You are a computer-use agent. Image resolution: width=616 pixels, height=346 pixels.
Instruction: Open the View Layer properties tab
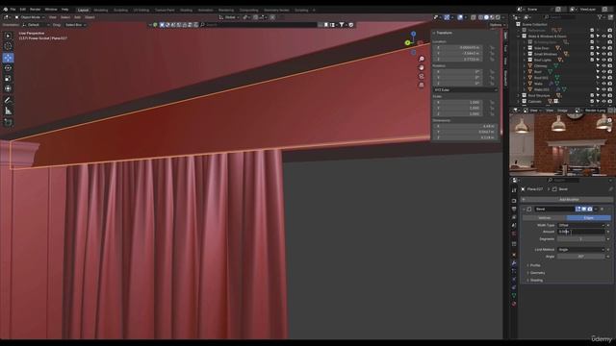pos(514,217)
